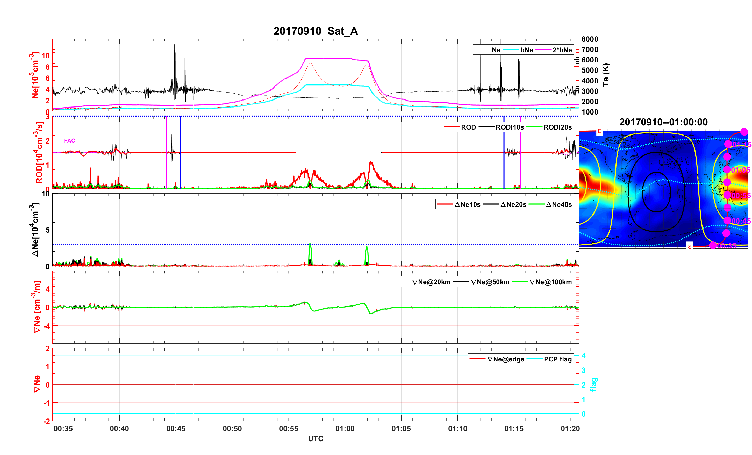The width and height of the screenshot is (752, 455).
Task: Click the PCP flag legend entry
Action: (x=558, y=359)
